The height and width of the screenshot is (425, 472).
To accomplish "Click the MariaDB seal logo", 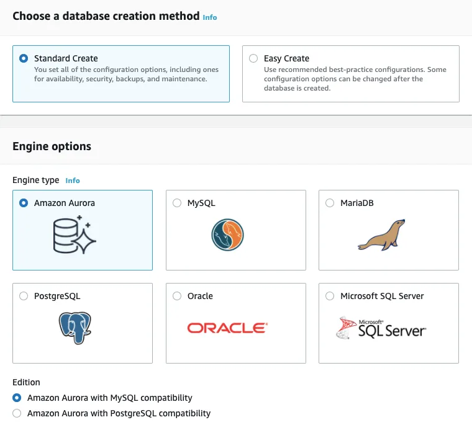I will (381, 235).
